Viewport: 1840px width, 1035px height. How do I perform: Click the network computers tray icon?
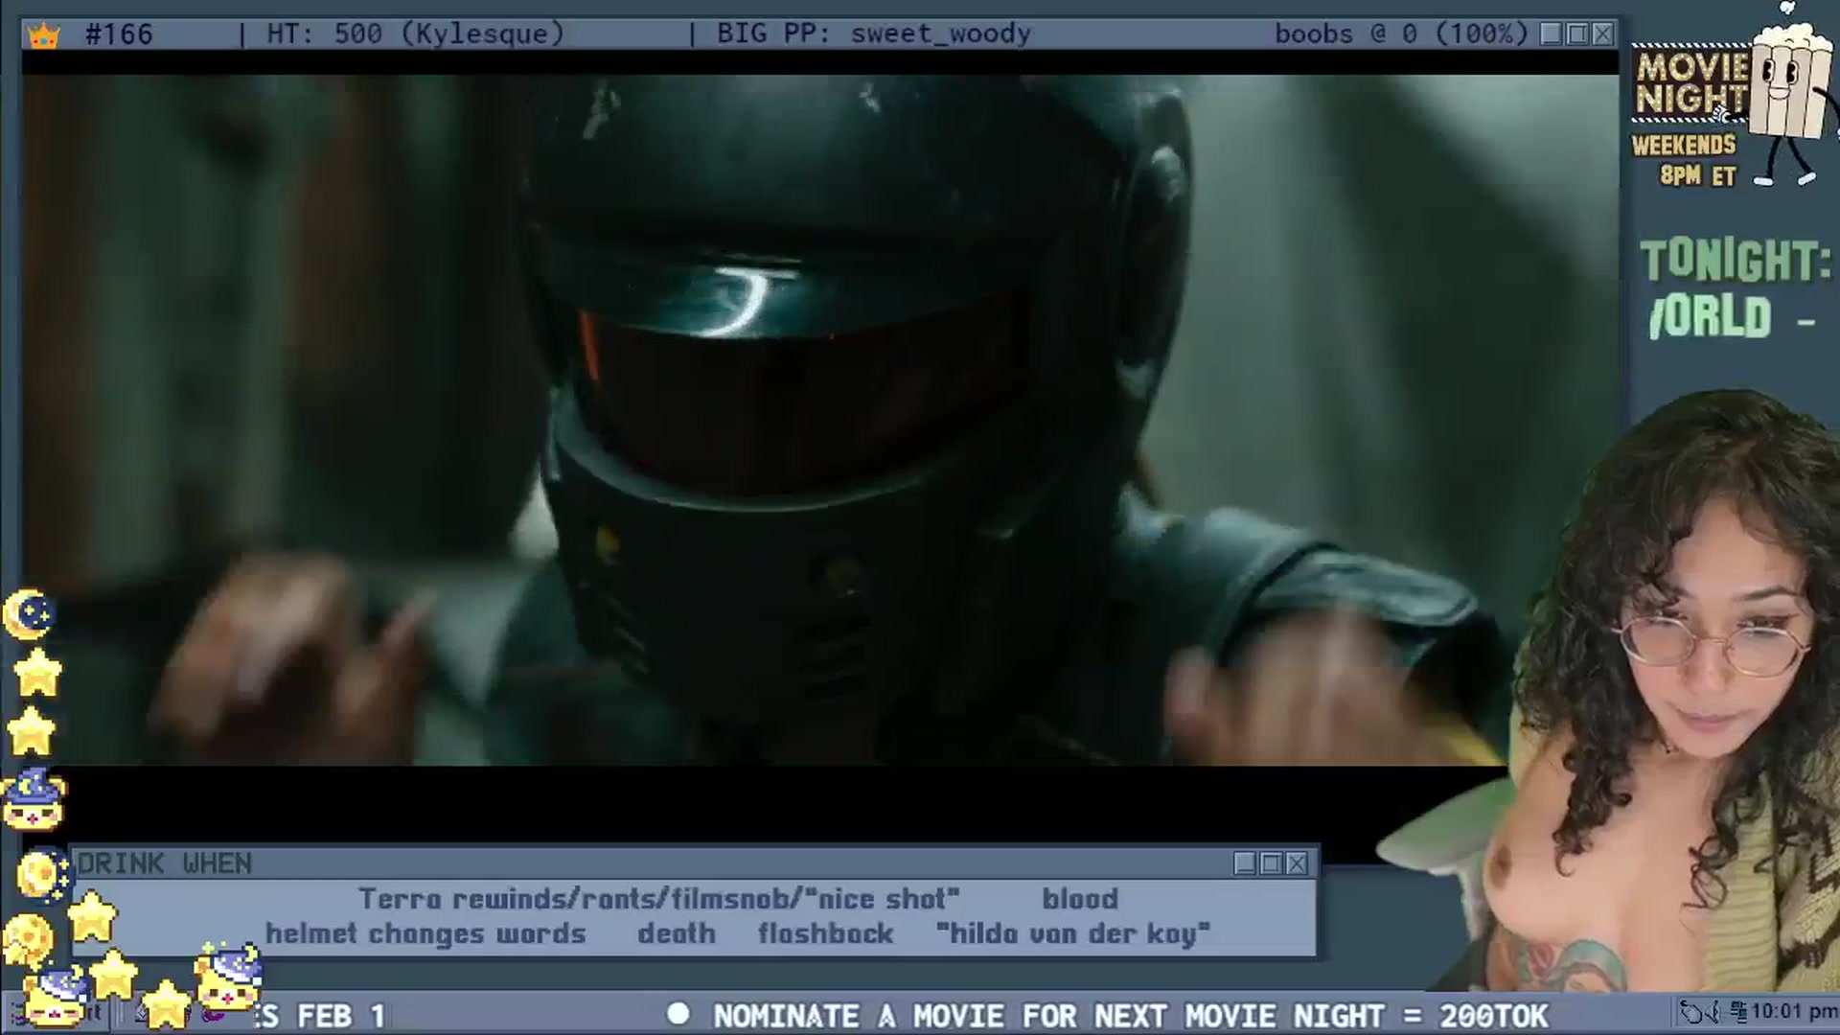pos(1738,1011)
